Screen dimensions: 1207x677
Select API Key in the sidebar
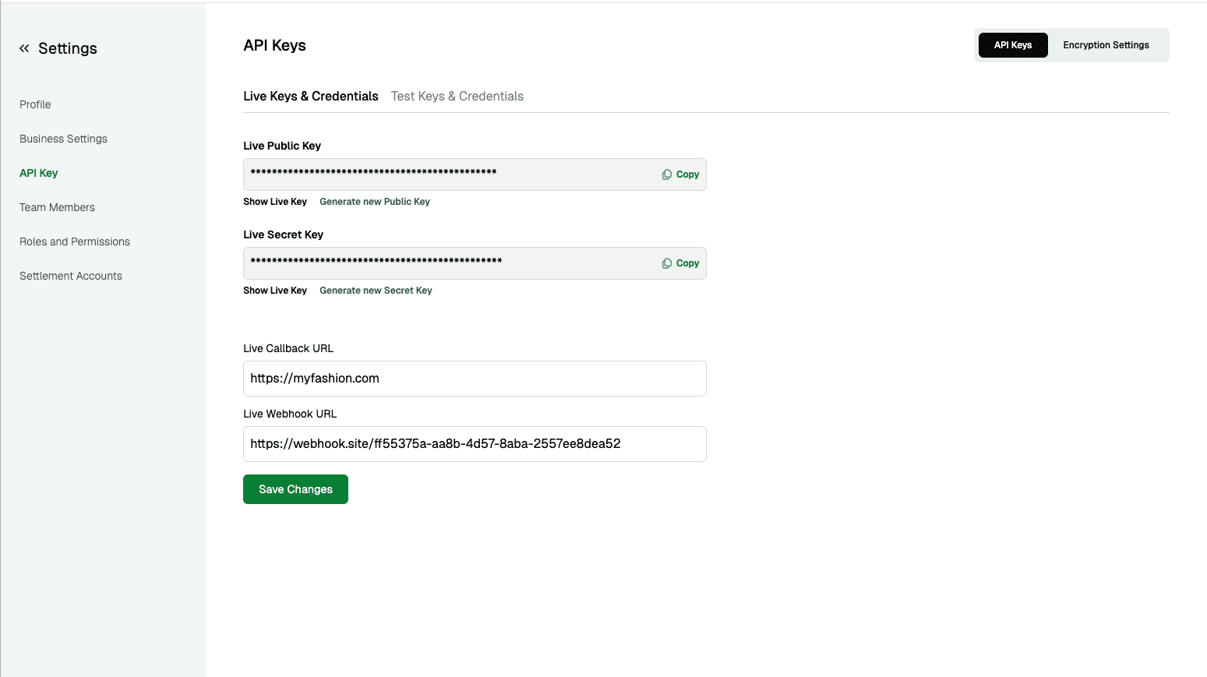click(x=39, y=172)
